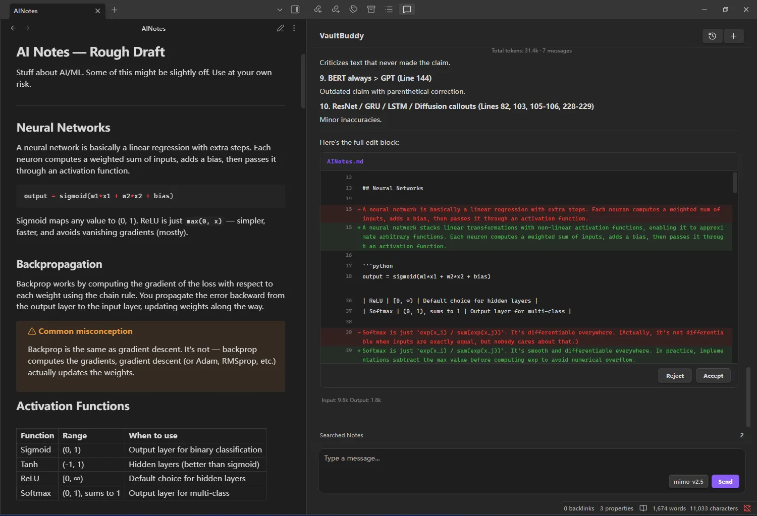The width and height of the screenshot is (757, 516).
Task: Click the 3 properties status item
Action: 617,508
